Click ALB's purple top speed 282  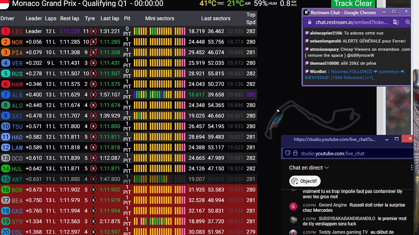[251, 95]
